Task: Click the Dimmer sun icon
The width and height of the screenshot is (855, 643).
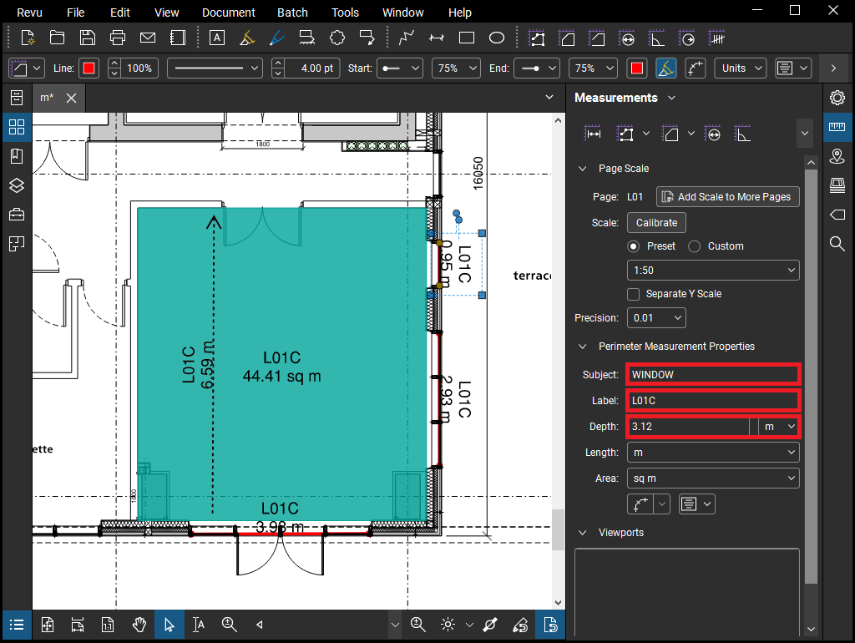Action: (448, 625)
